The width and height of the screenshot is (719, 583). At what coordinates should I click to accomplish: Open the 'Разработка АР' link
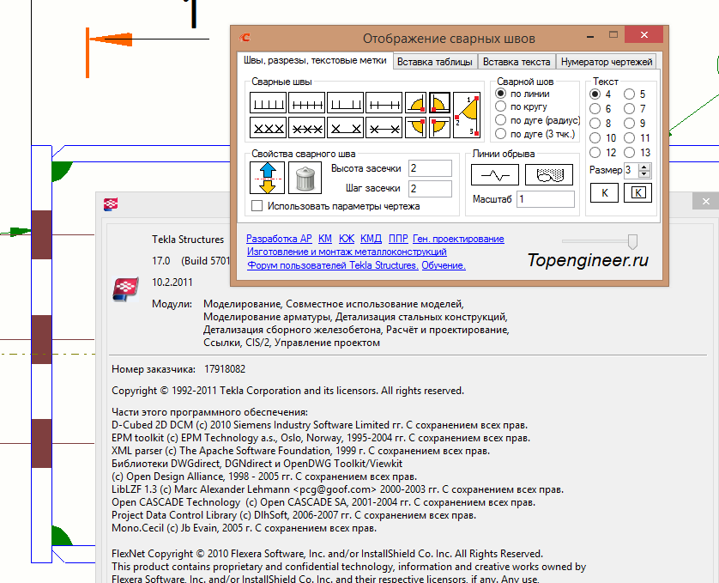point(279,239)
